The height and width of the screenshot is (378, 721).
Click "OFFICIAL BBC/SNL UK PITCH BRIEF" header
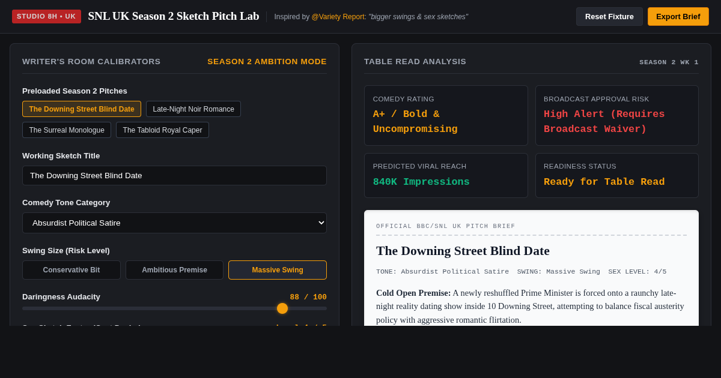446,226
